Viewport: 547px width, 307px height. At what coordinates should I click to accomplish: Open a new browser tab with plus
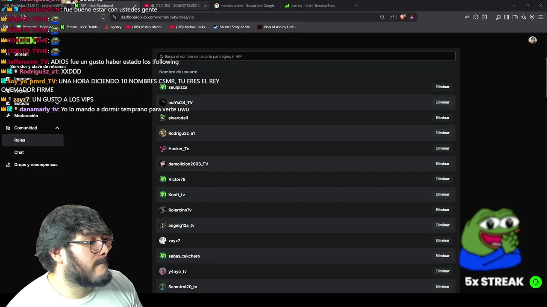pyautogui.click(x=356, y=6)
